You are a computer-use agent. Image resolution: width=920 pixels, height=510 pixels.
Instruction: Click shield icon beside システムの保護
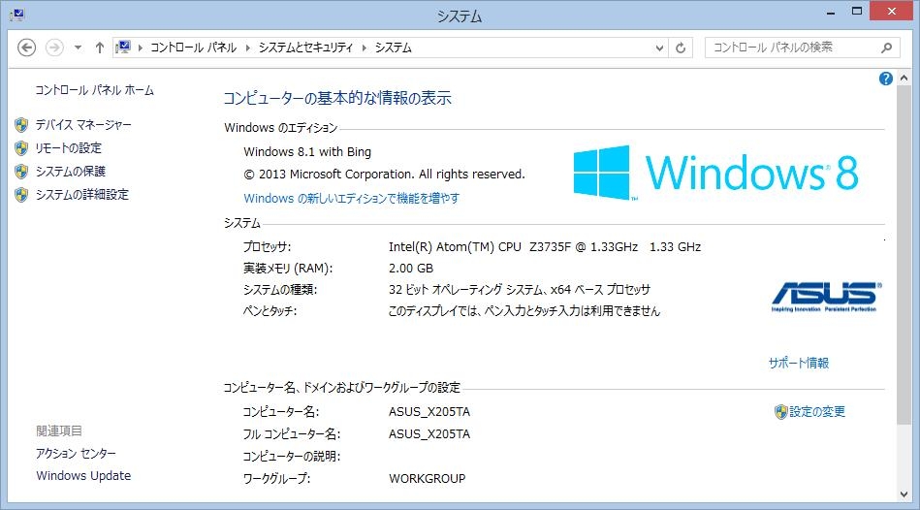(x=21, y=172)
